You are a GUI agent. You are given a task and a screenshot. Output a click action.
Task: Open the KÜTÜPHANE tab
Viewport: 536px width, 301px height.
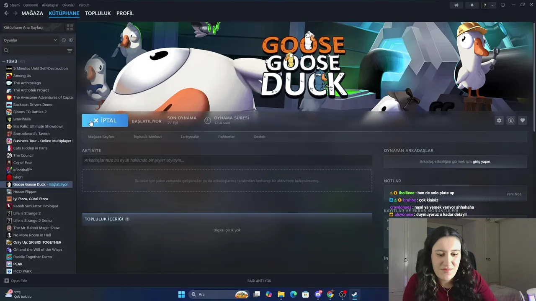(x=64, y=13)
